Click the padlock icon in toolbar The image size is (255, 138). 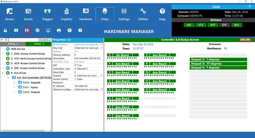pyautogui.click(x=5, y=30)
